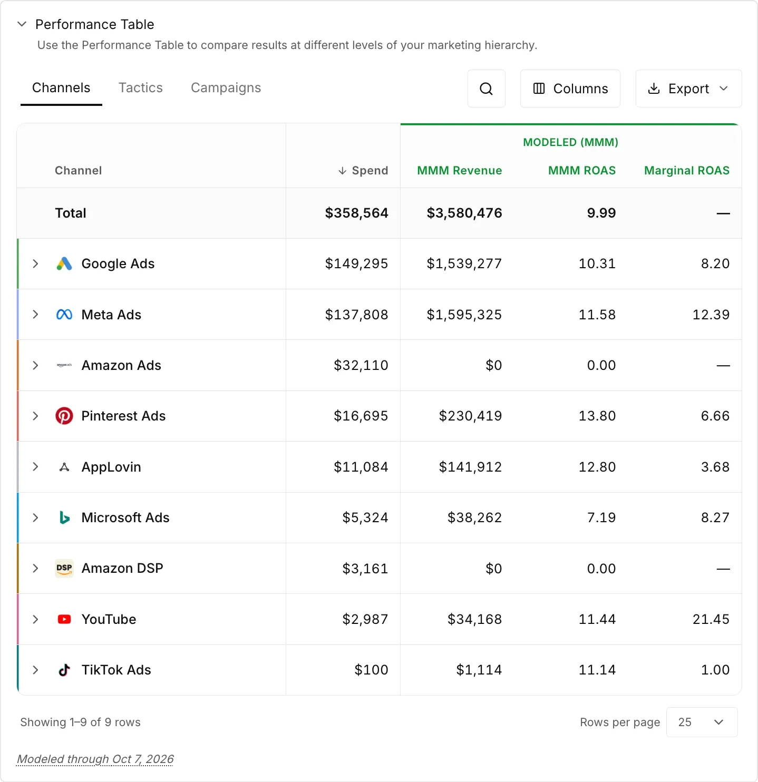
Task: Expand the YouTube row
Action: [x=35, y=619]
